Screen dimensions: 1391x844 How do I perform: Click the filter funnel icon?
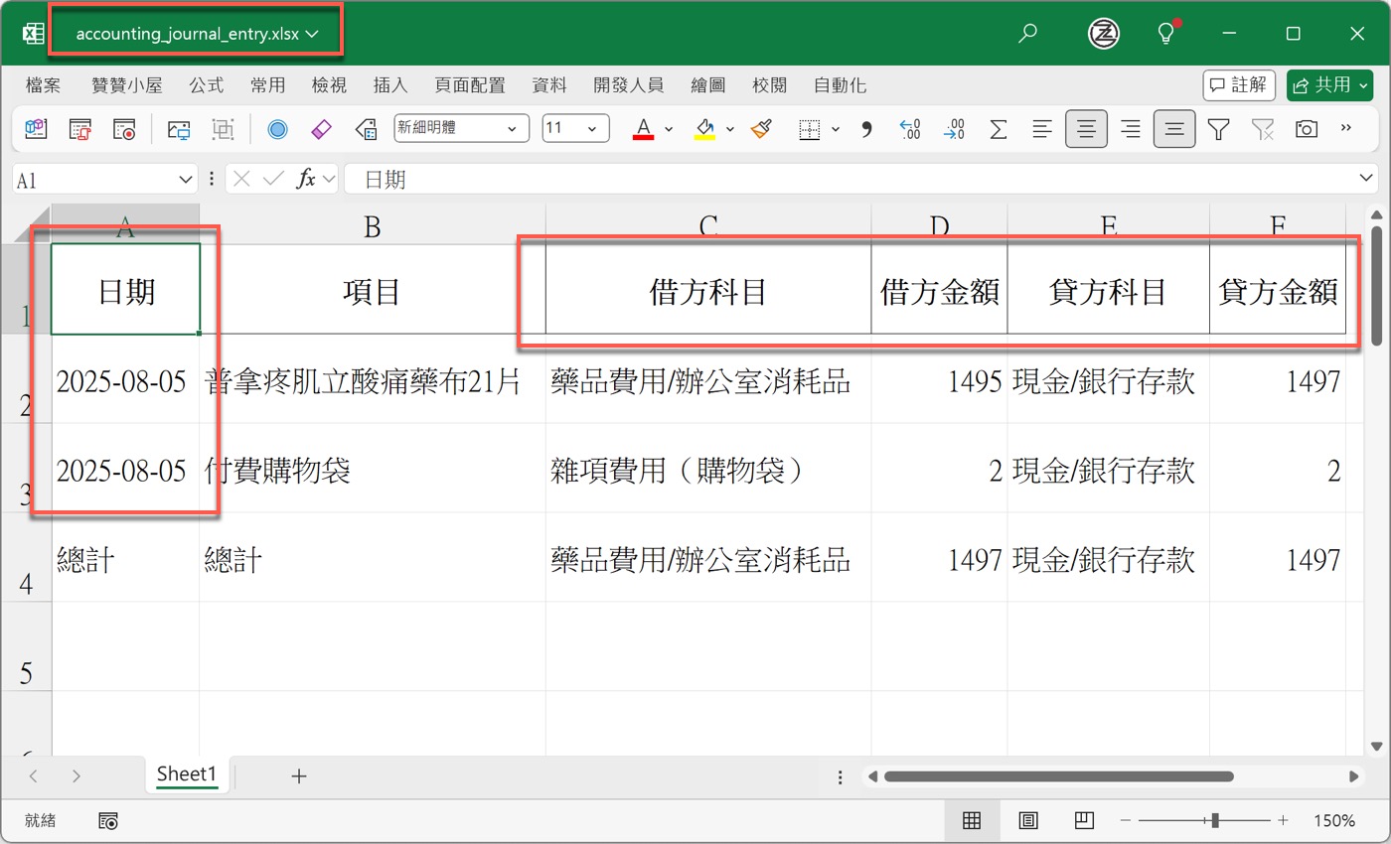point(1218,128)
